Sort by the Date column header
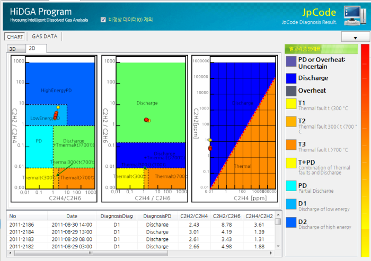Image resolution: width=371 pixels, height=261 pixels. (72, 216)
